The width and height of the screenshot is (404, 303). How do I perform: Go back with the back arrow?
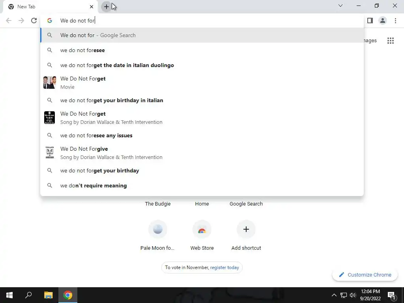(x=9, y=21)
